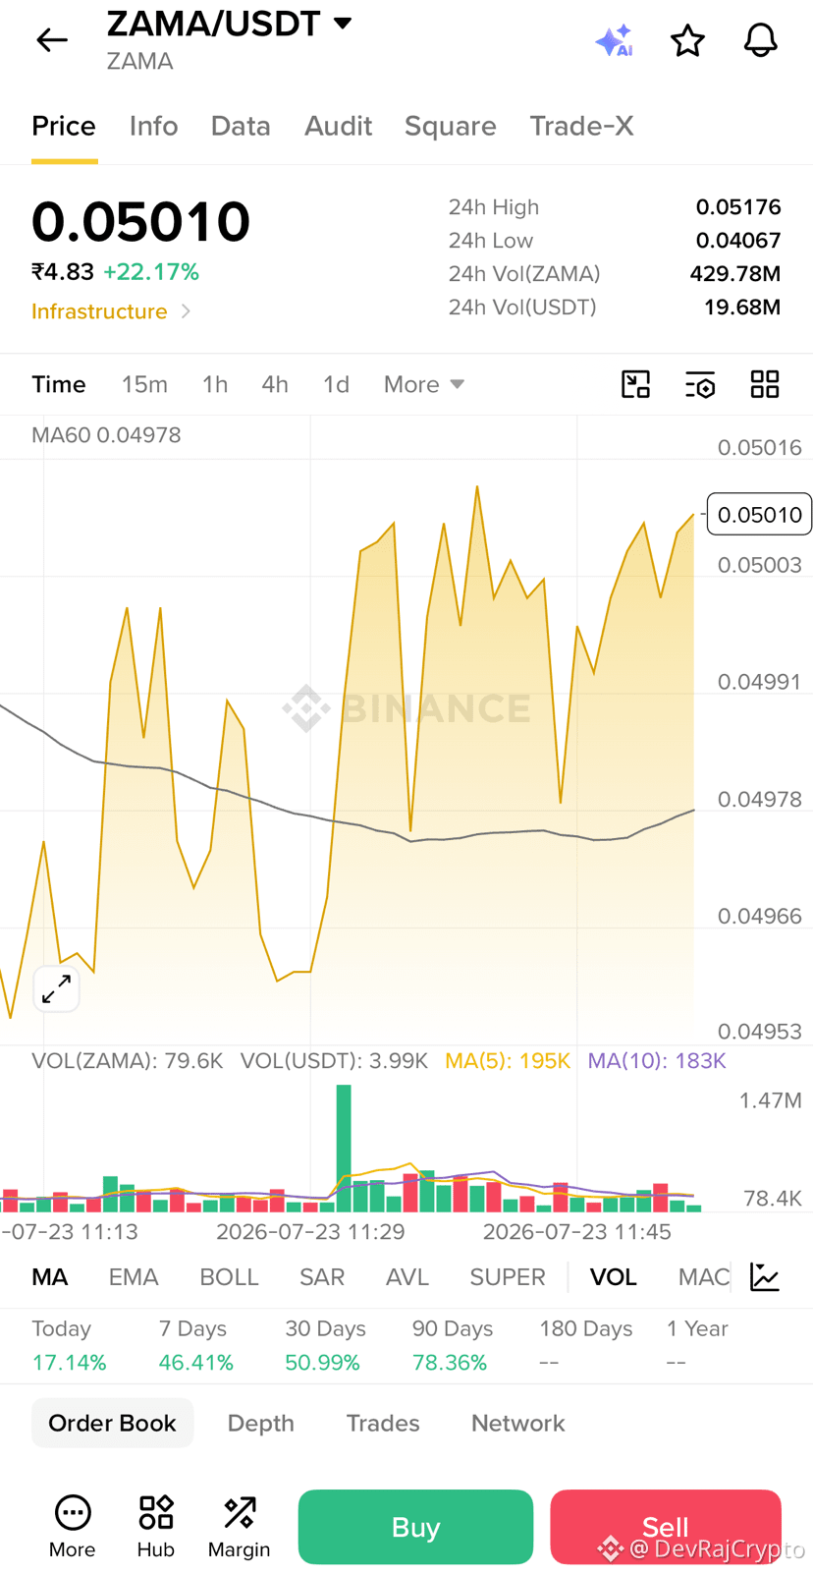Screen dimensions: 813x1574
Task: Select the 15m chart interval
Action: tap(144, 384)
